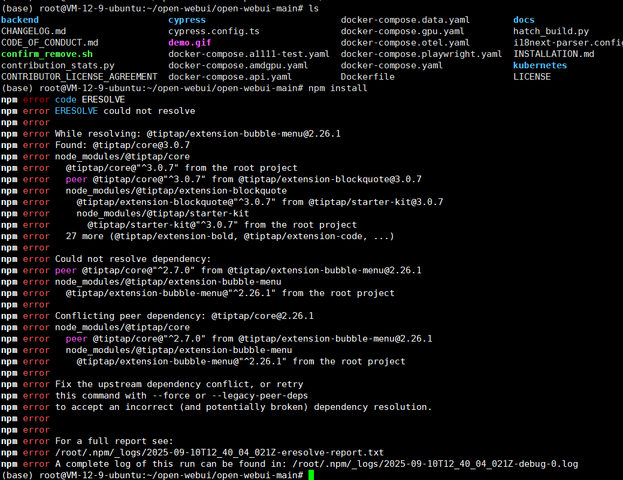The width and height of the screenshot is (623, 480).
Task: Click the '27 more' dependencies line
Action: (229, 236)
